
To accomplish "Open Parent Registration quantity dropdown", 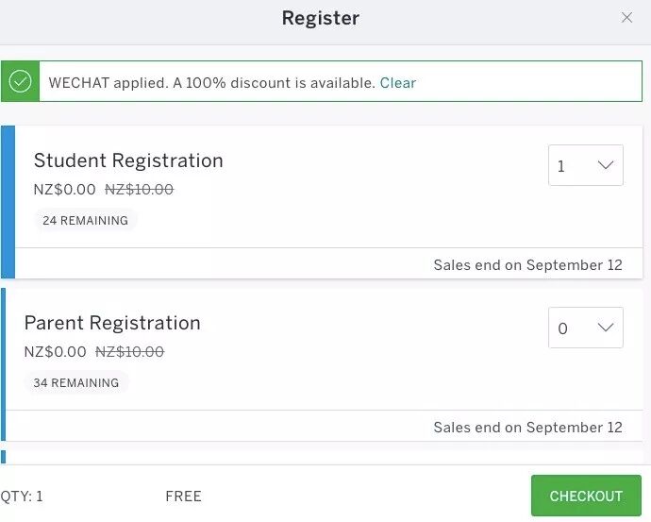I will (x=585, y=328).
